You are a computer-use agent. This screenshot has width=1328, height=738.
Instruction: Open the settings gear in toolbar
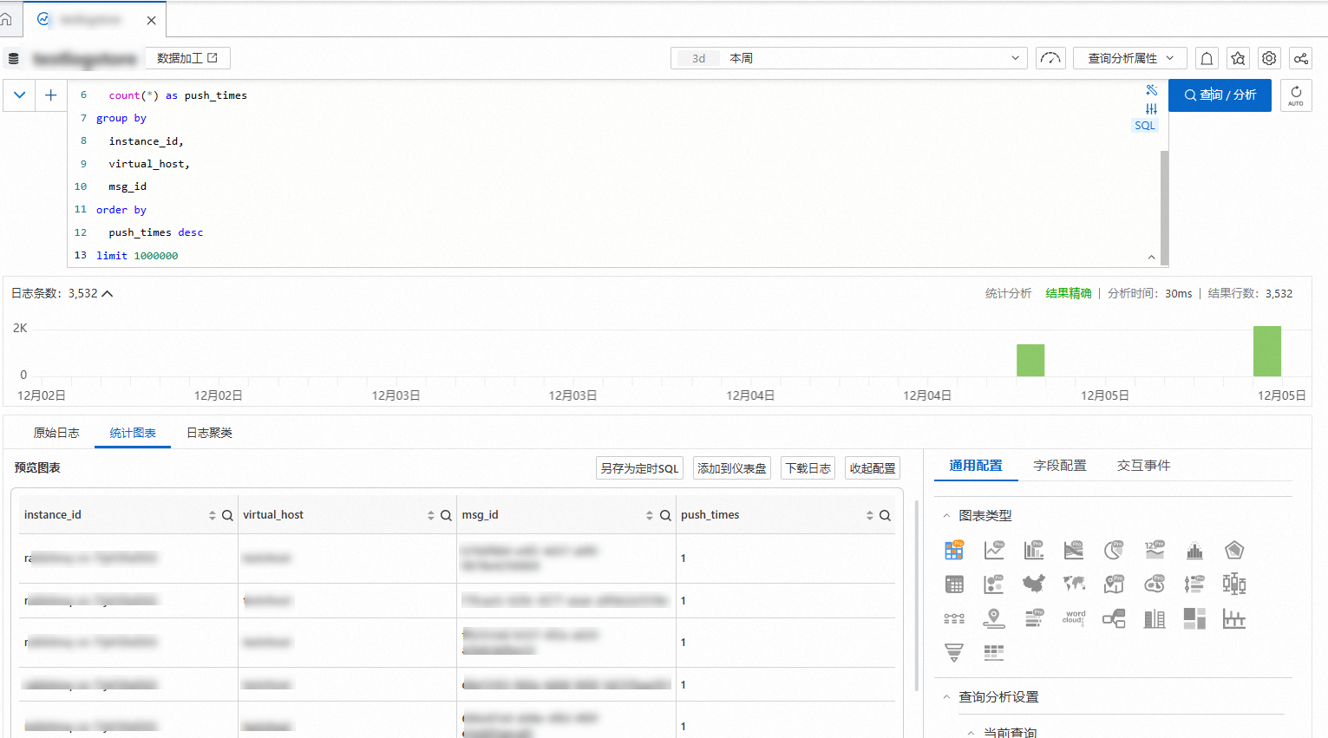tap(1269, 58)
